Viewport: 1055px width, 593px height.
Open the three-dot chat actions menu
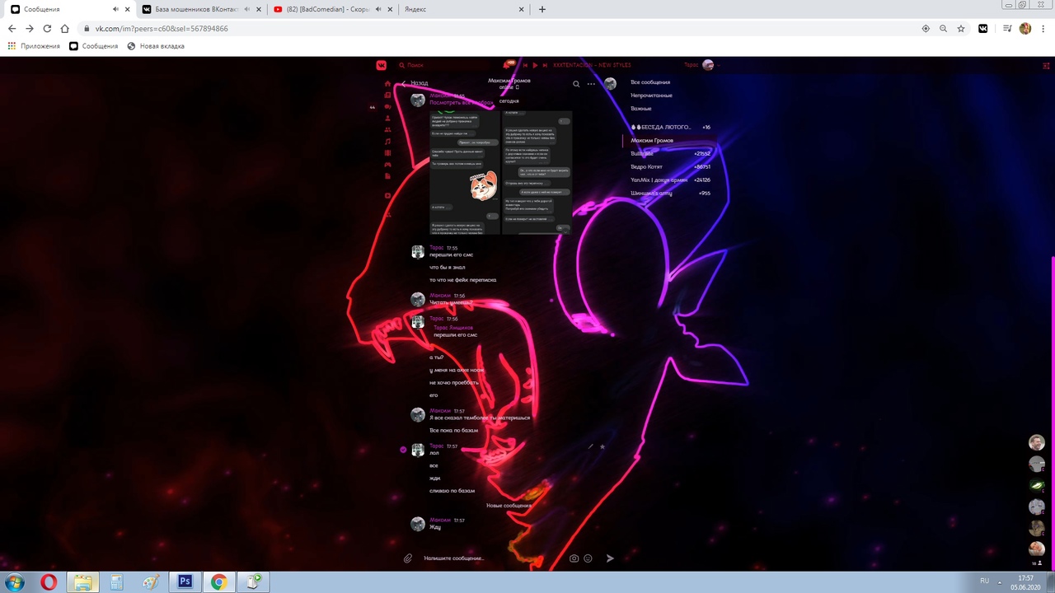(591, 84)
